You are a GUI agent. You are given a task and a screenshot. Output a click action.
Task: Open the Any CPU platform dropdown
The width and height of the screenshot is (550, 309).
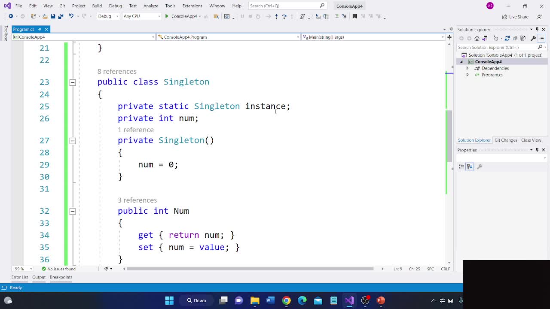tap(141, 16)
